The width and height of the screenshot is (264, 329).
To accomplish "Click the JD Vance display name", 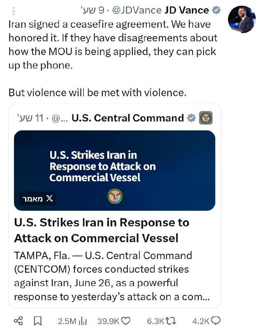I will point(187,10).
